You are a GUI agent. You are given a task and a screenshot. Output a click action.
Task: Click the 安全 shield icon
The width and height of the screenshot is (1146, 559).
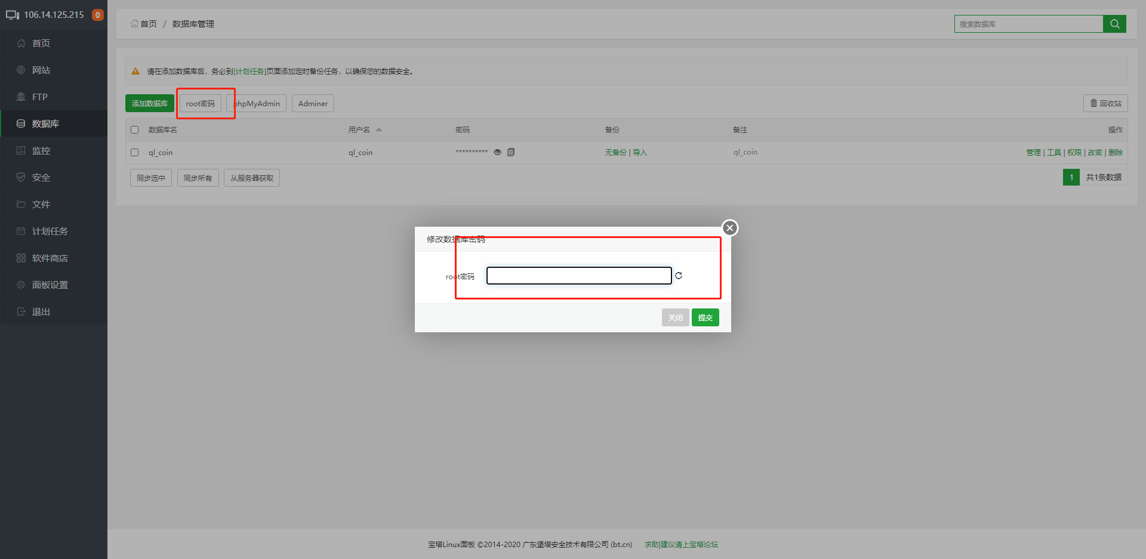(x=21, y=177)
